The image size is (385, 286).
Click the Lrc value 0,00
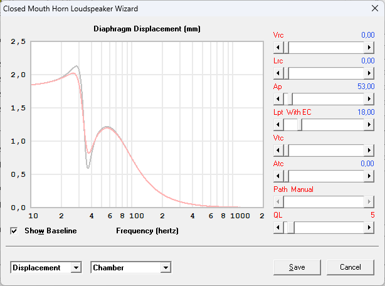coord(368,61)
